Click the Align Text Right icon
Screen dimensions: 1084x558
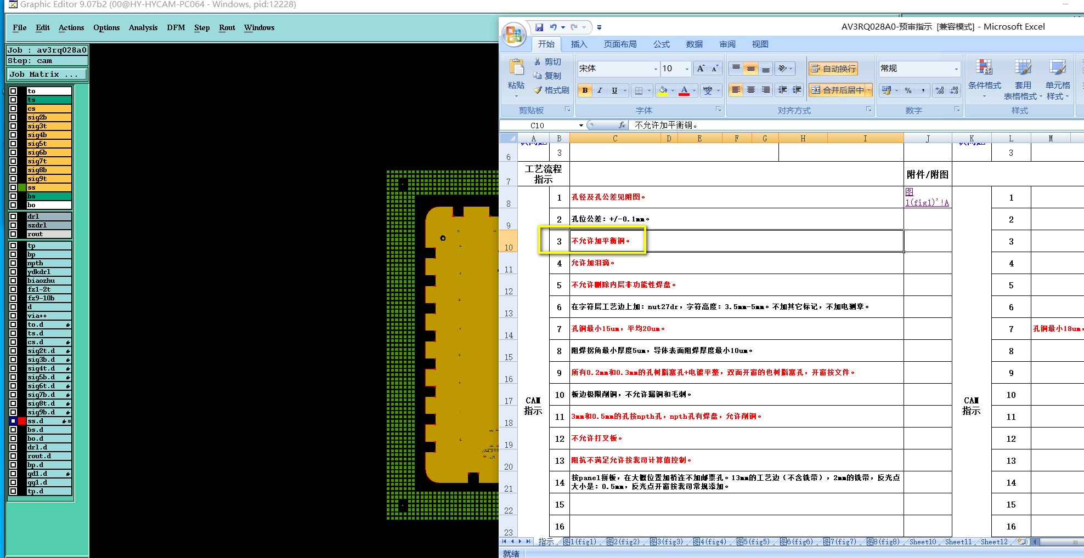[x=766, y=90]
